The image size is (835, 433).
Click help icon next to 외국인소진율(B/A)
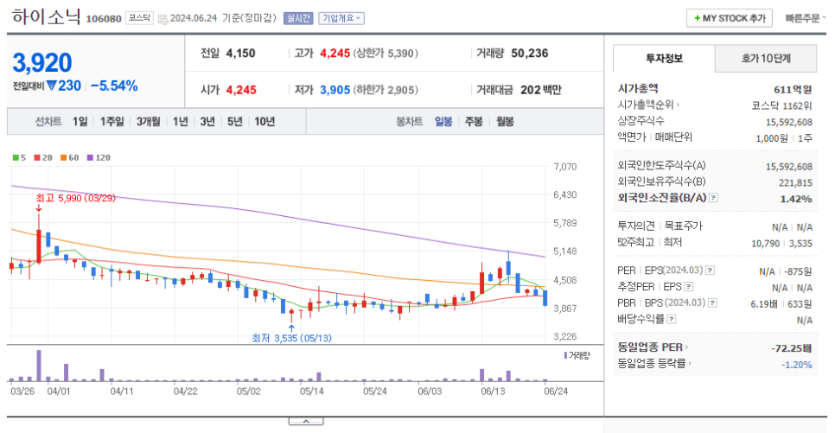714,198
